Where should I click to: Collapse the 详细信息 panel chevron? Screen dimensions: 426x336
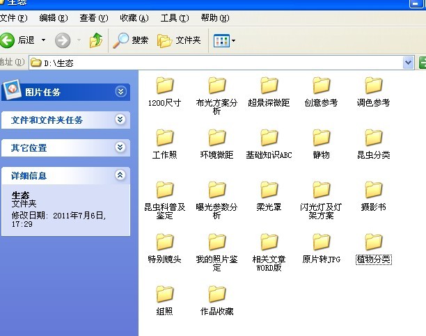pyautogui.click(x=120, y=175)
